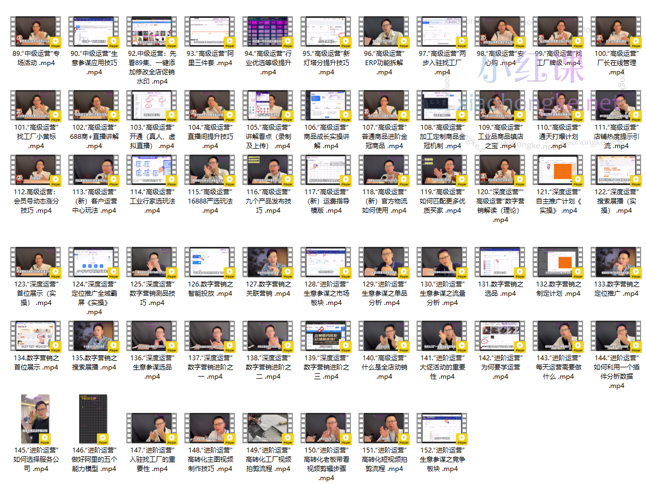Click the Player badge on video 123 首位展示
Screen dimensions: 646x484
(55, 272)
